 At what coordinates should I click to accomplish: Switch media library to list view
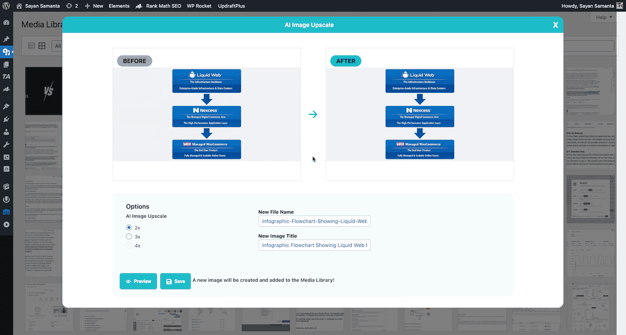coord(32,46)
